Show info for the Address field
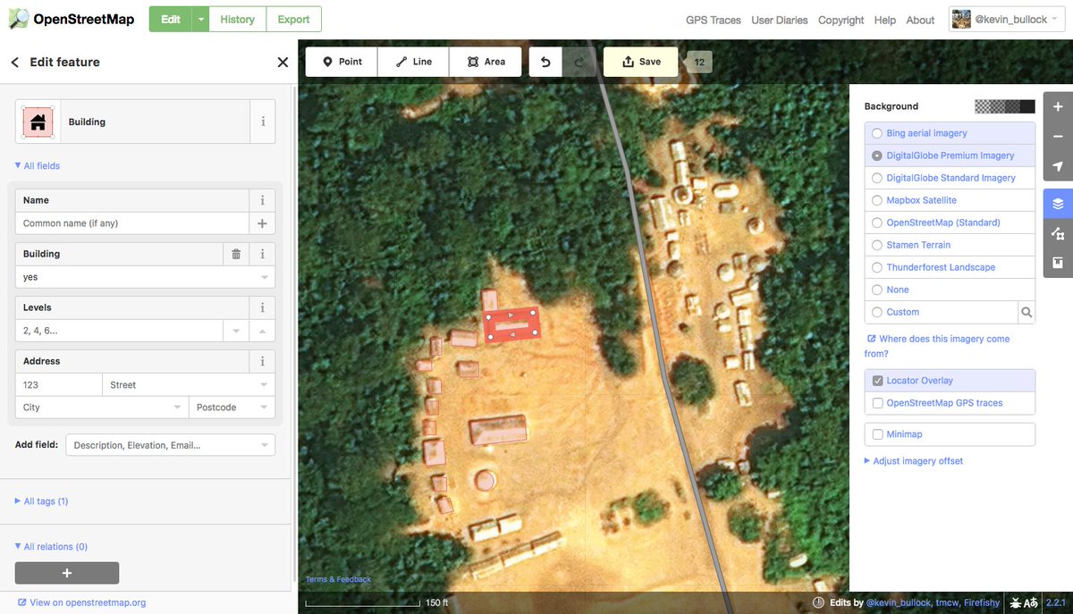Viewport: 1073px width, 614px height. pyautogui.click(x=262, y=361)
